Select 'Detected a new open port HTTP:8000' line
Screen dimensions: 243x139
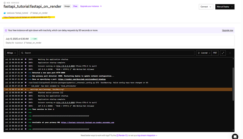[x=118, y=73]
